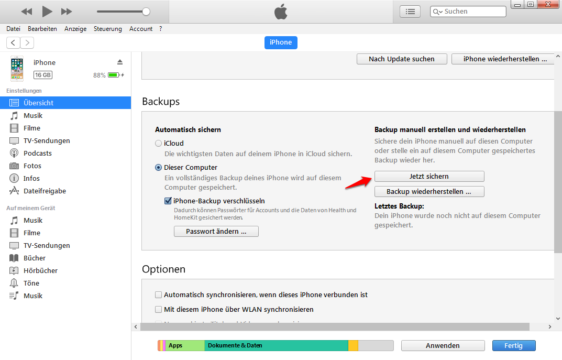
Task: Open Filme under Auf meinem Gerät
Action: coord(65,233)
